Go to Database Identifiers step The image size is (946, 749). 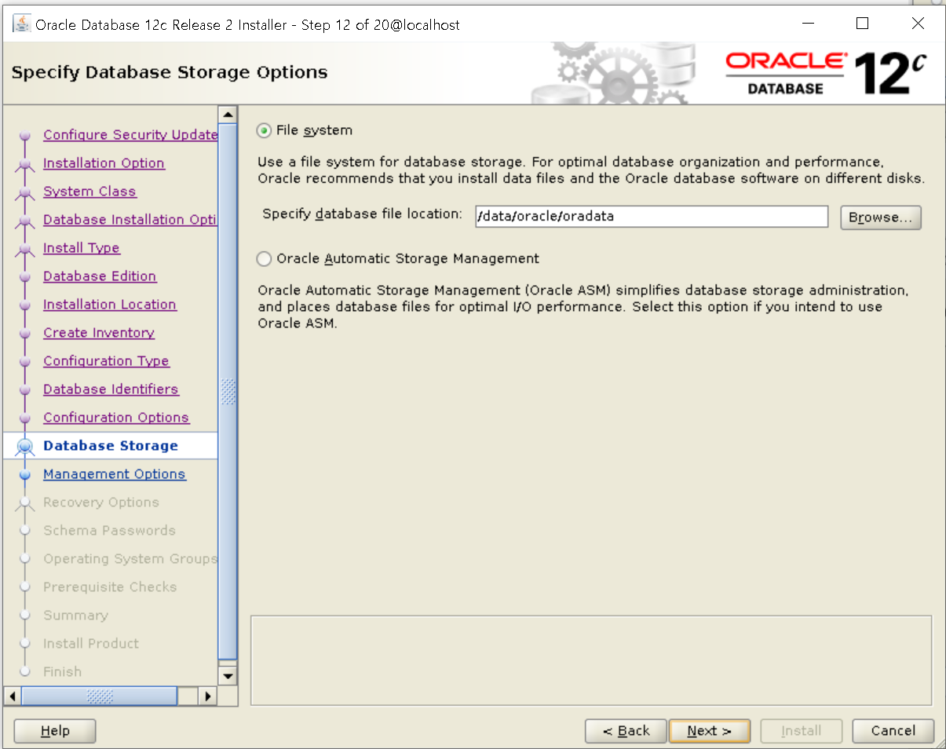click(111, 389)
